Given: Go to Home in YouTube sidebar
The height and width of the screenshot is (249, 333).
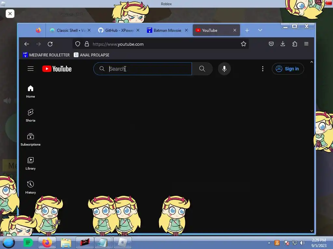Looking at the screenshot, I should click(x=31, y=92).
